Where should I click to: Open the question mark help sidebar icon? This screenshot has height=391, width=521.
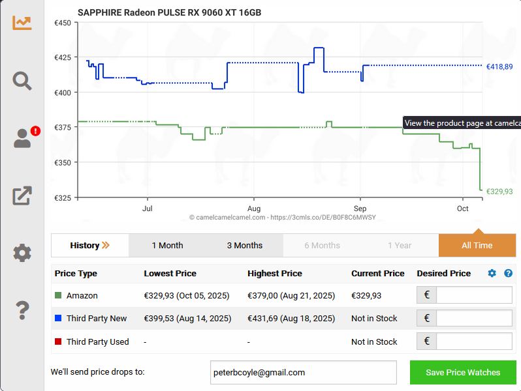(x=22, y=310)
